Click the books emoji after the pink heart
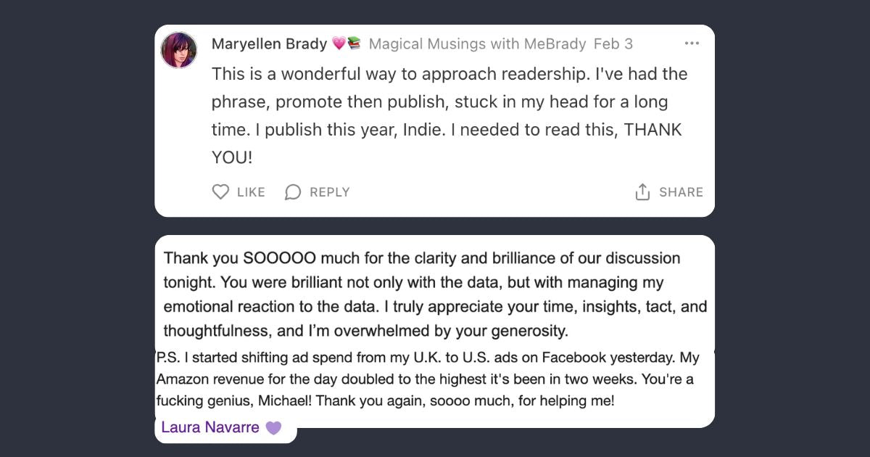870x457 pixels. click(x=356, y=44)
